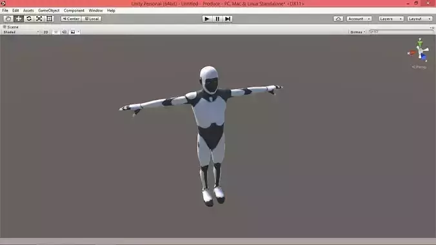Open the Assets menu

point(28,10)
